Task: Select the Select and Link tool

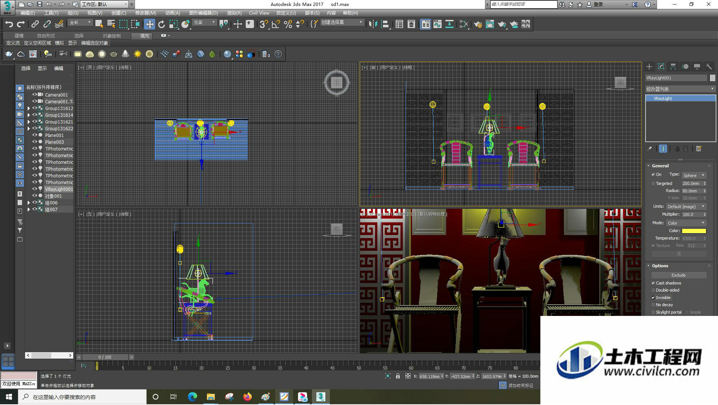Action: tap(35, 24)
